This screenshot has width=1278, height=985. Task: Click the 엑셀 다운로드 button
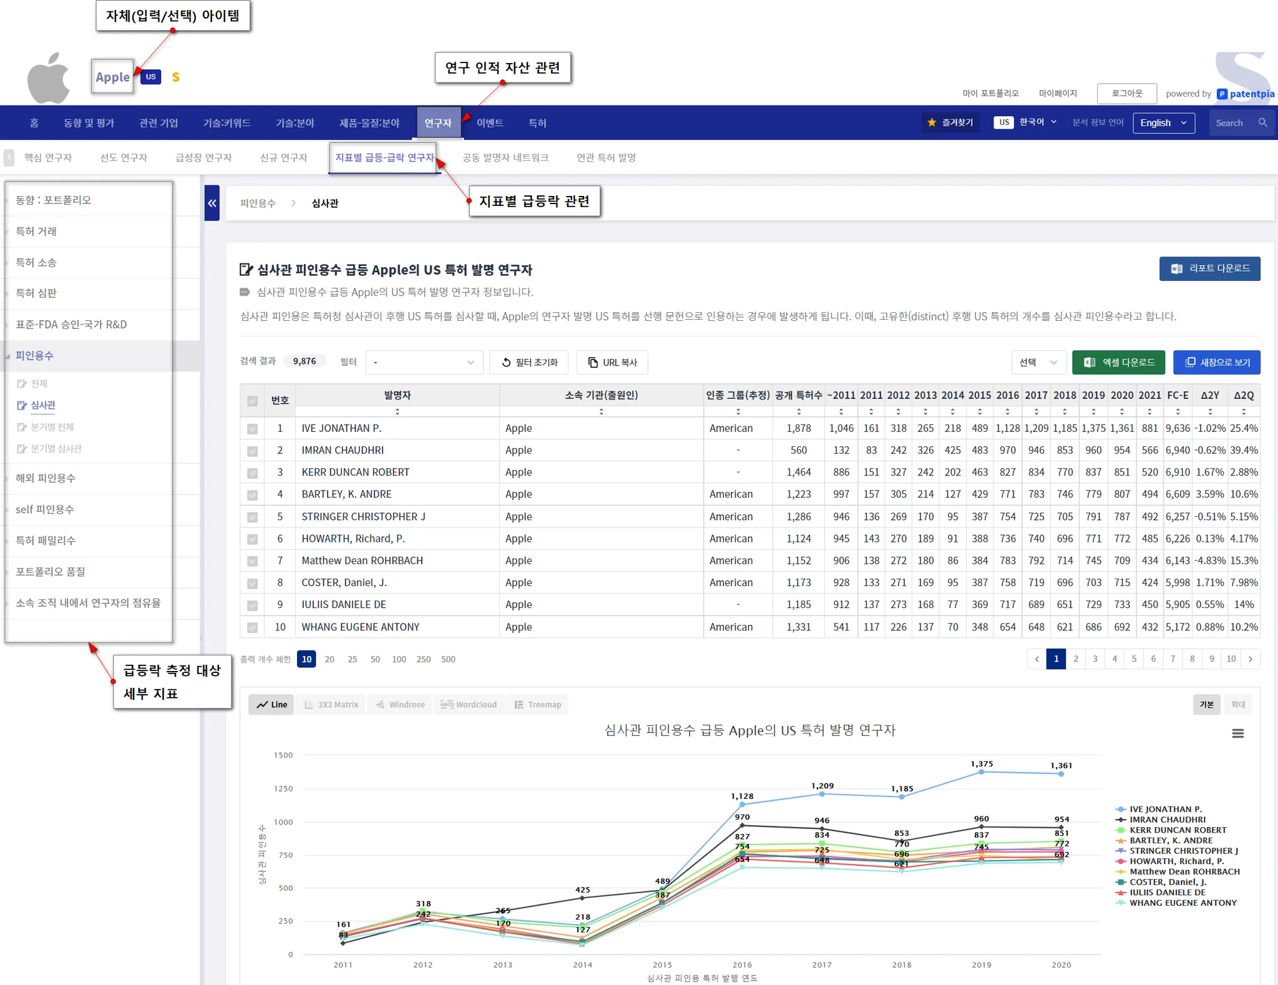[x=1118, y=363]
